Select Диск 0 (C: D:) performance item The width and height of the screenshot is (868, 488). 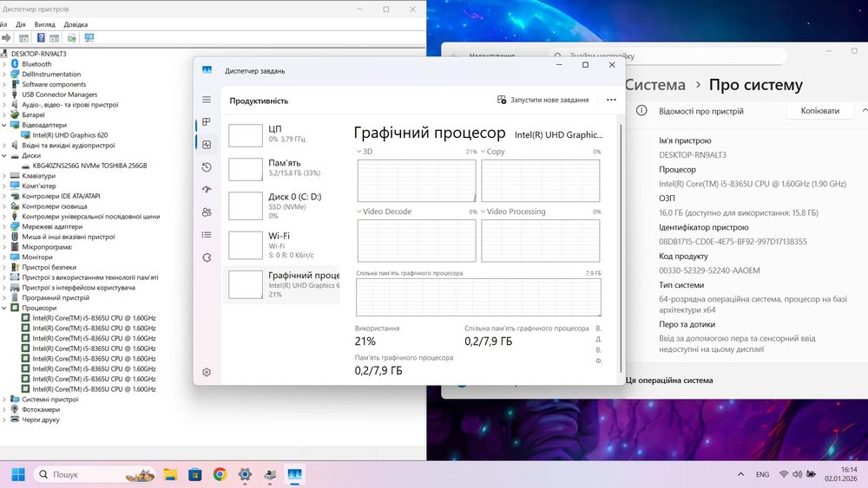tap(281, 205)
